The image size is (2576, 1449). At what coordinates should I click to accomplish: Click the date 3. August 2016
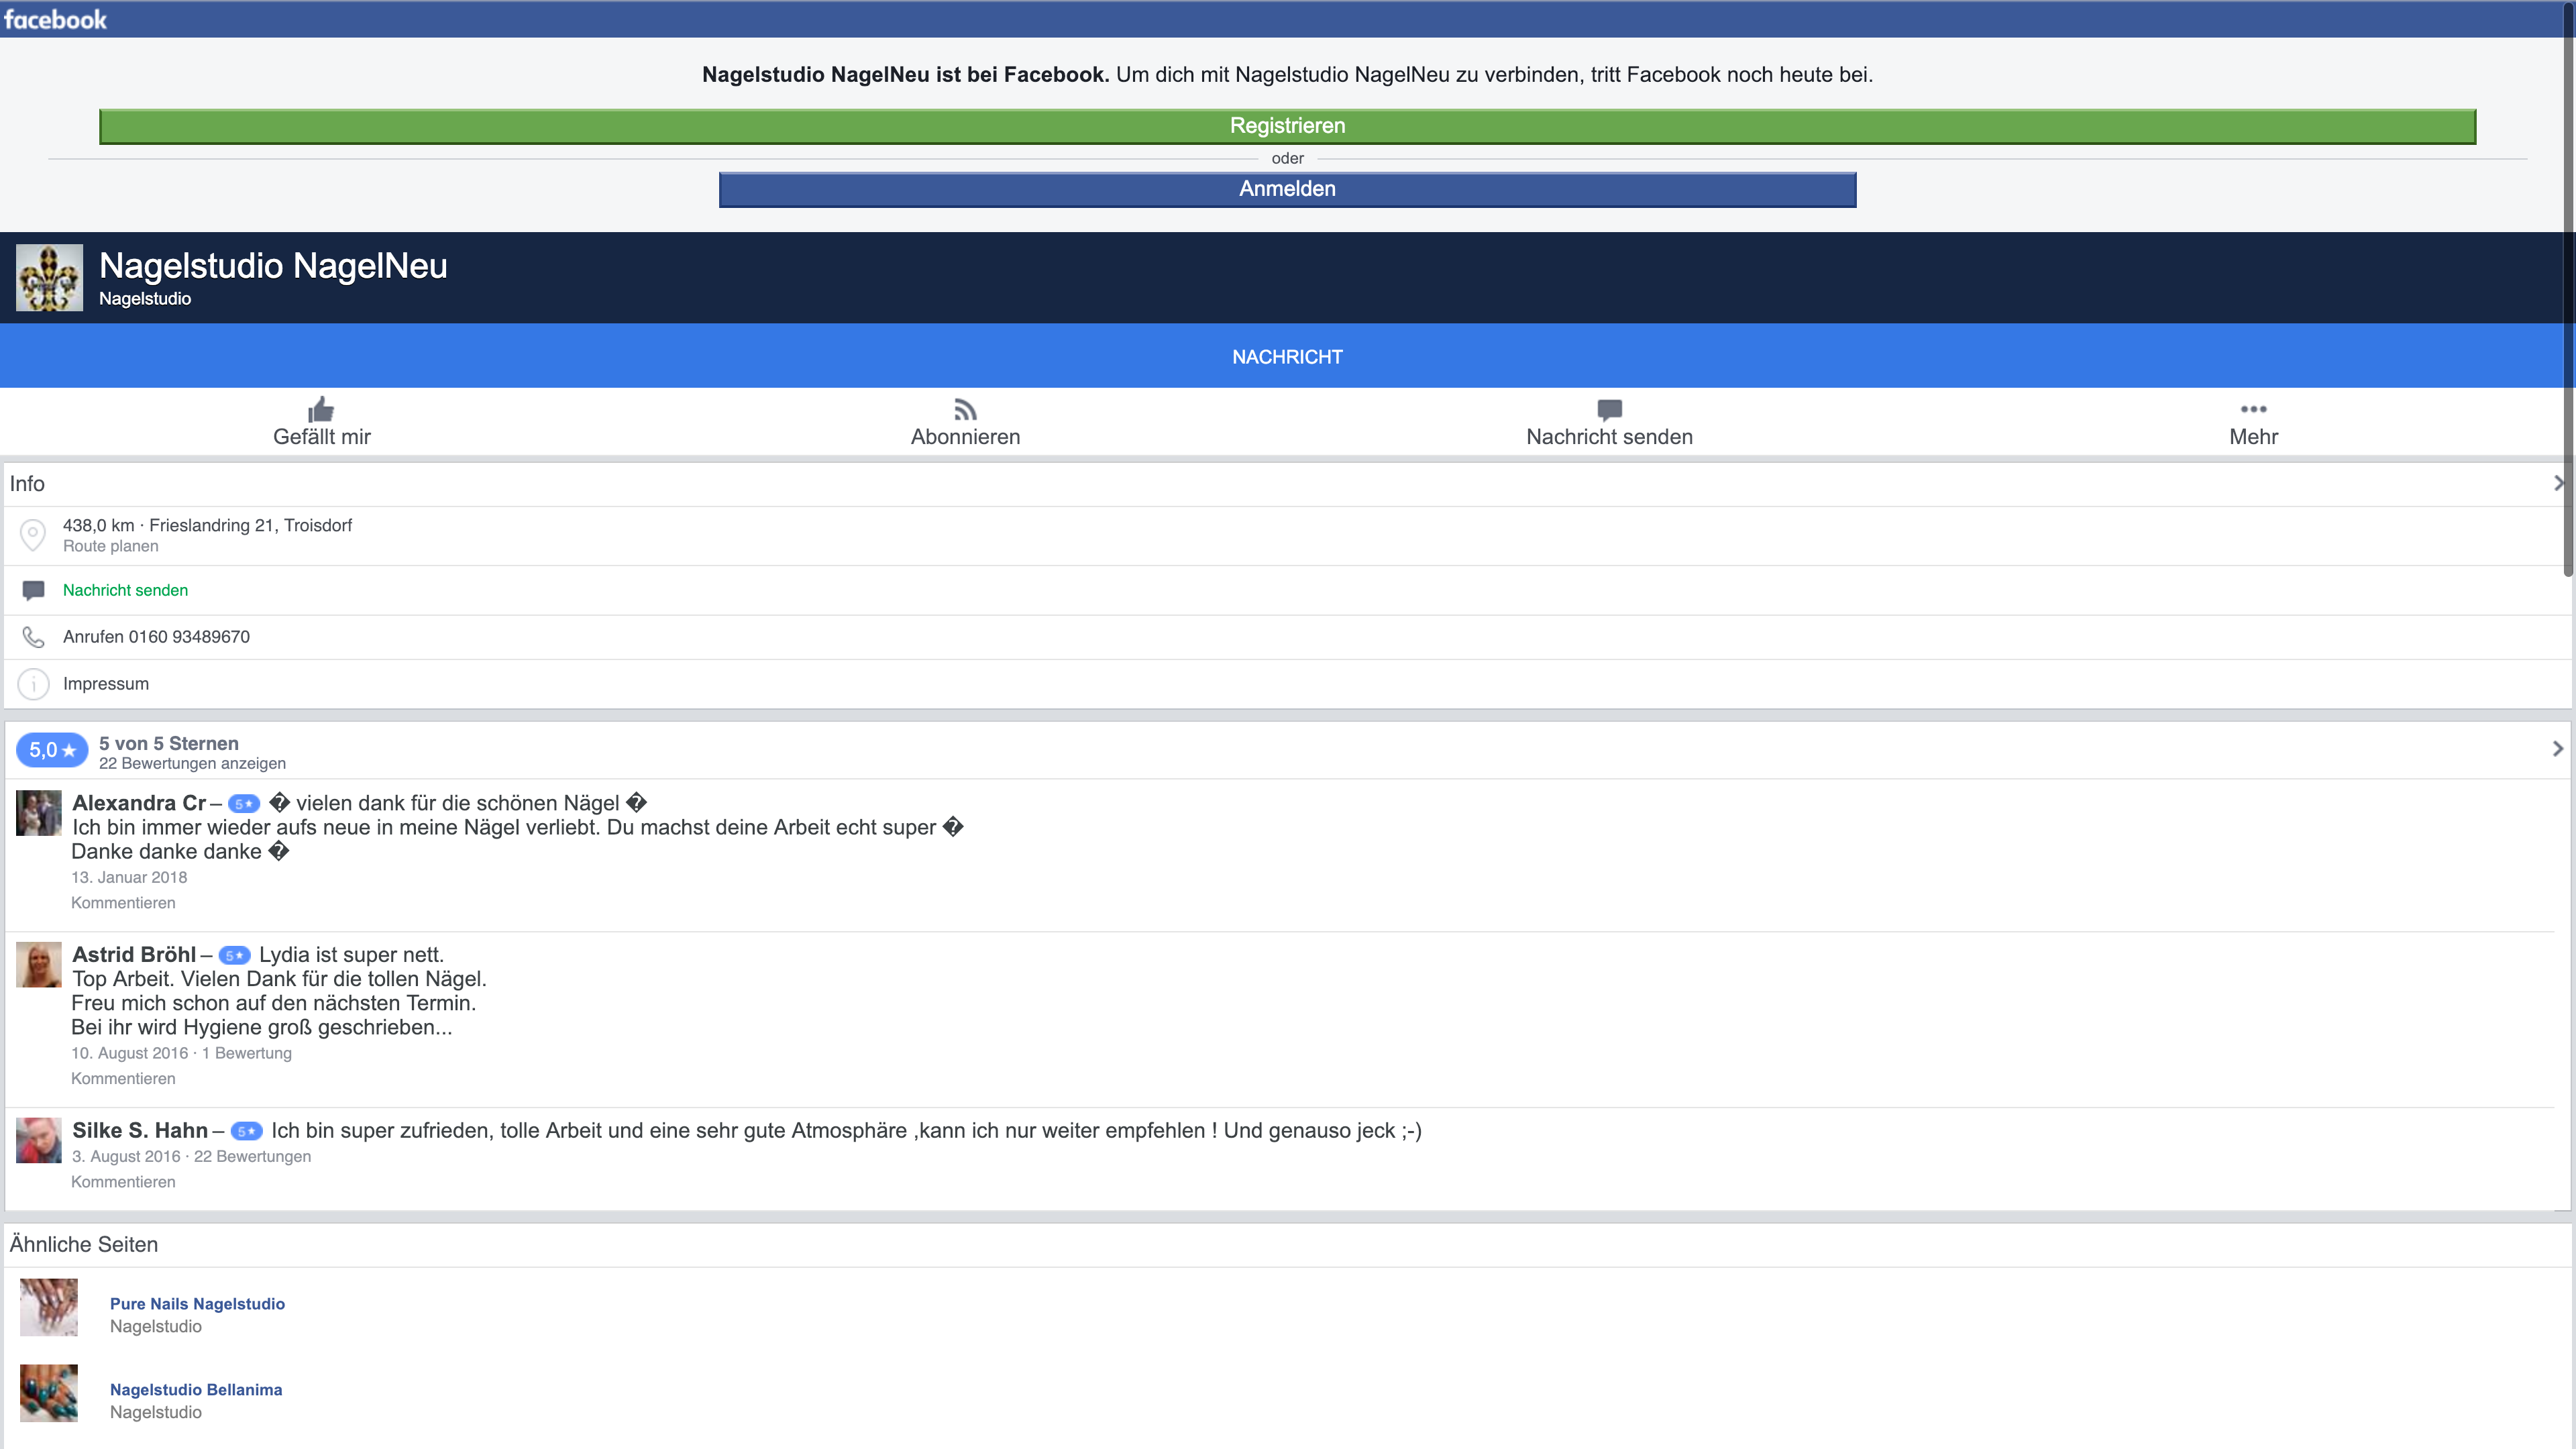tap(126, 1157)
